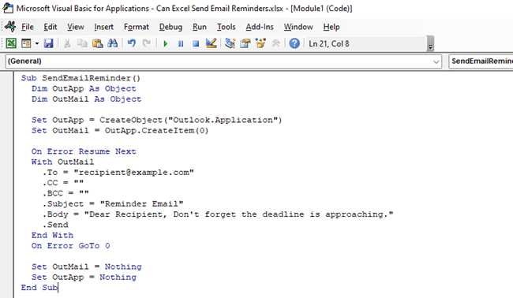Click the toolbar options overflow handle
Screen dimensions: 513x298
point(431,44)
